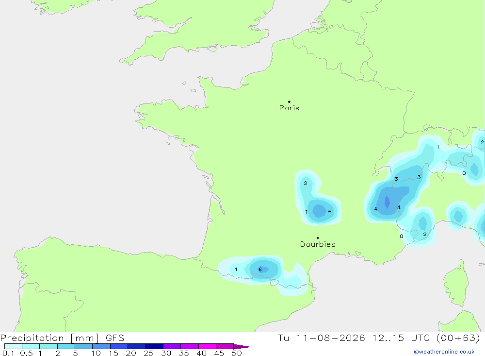Screen dimensions: 485x356
Task: Click the legend tick label 45
Action: tap(219, 353)
